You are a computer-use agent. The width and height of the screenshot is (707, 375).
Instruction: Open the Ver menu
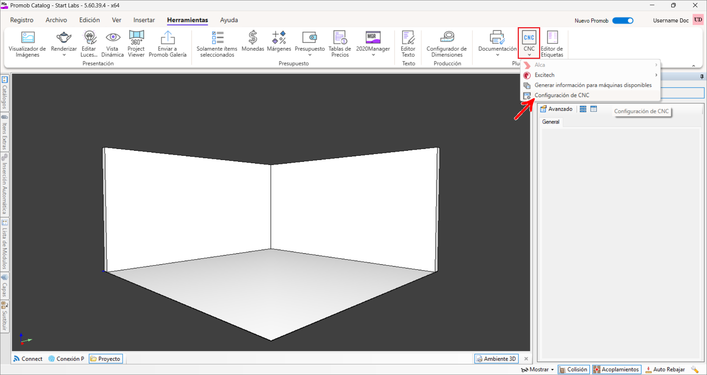point(117,20)
